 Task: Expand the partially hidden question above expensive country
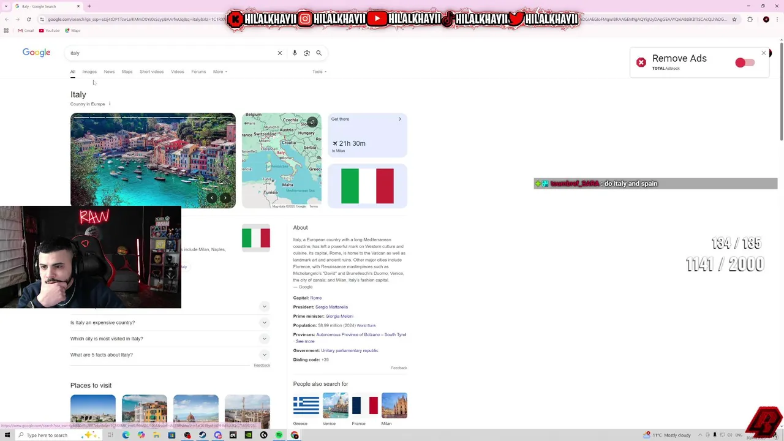[x=265, y=306]
